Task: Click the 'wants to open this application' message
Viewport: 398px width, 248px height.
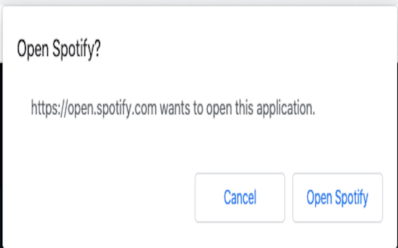Action: [x=238, y=109]
